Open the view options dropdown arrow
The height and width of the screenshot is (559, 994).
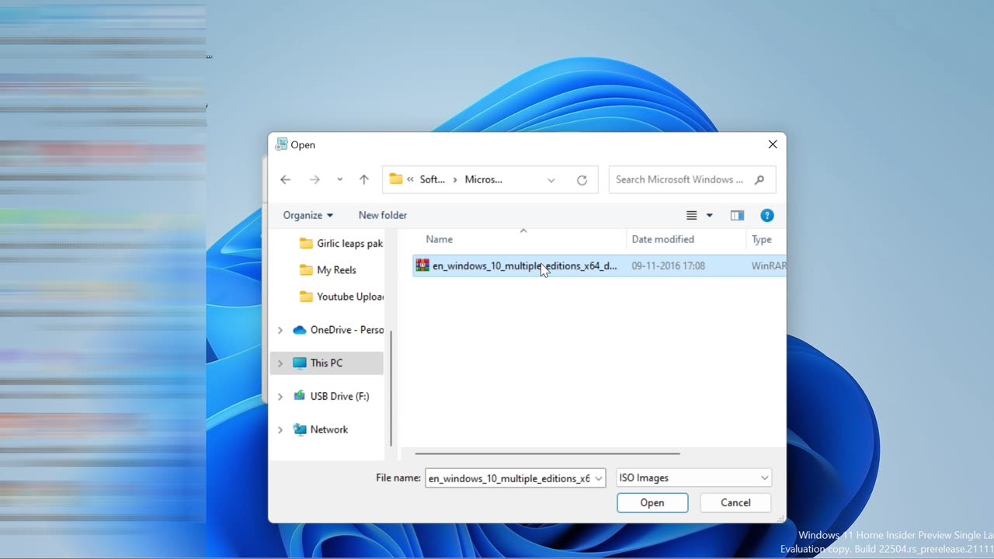click(x=709, y=215)
